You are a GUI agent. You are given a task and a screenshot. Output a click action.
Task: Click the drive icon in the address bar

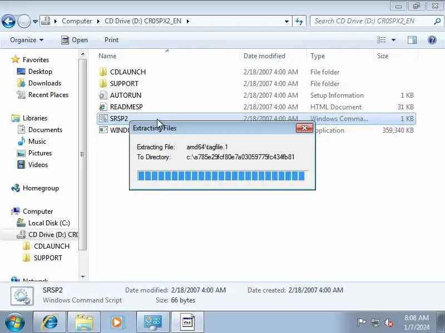click(x=46, y=21)
